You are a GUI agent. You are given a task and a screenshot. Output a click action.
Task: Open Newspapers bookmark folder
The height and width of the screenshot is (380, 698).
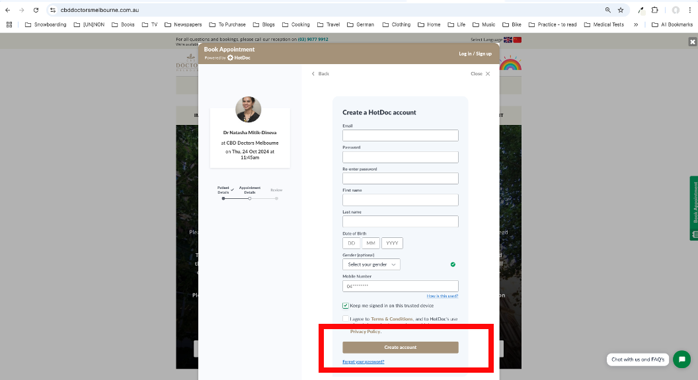pyautogui.click(x=183, y=24)
